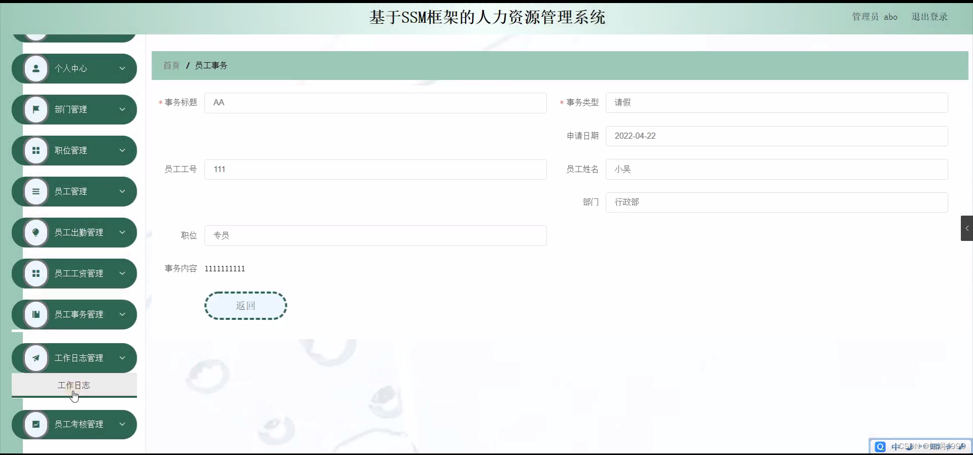Click the page title 基于SSM框架的人力资源管理系统
This screenshot has height=455, width=973.
pyautogui.click(x=487, y=17)
